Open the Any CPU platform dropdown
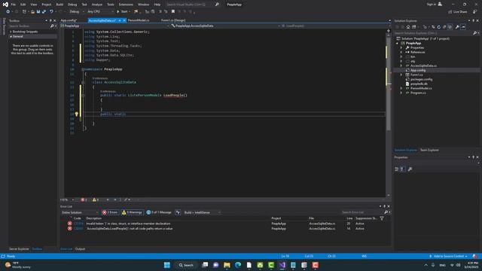Screen dimensions: 482x271 100,12
